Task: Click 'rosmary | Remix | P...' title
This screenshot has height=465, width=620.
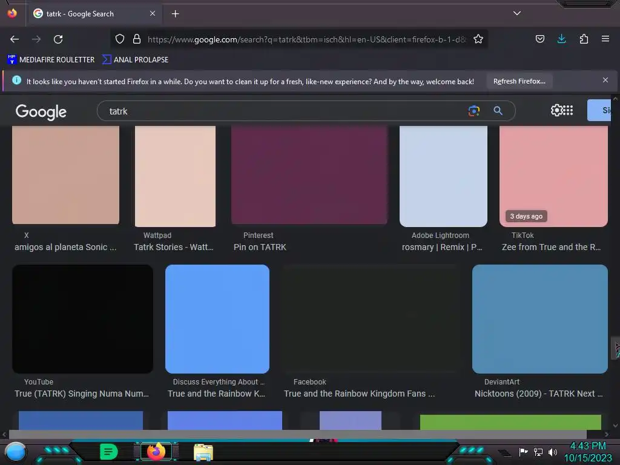Action: tap(442, 247)
